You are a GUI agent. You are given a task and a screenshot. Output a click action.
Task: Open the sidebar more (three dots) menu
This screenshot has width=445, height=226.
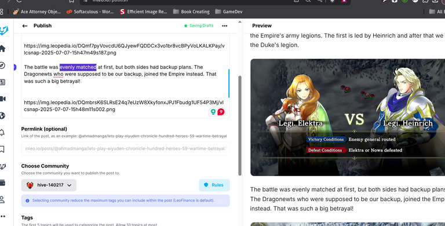coord(2,216)
